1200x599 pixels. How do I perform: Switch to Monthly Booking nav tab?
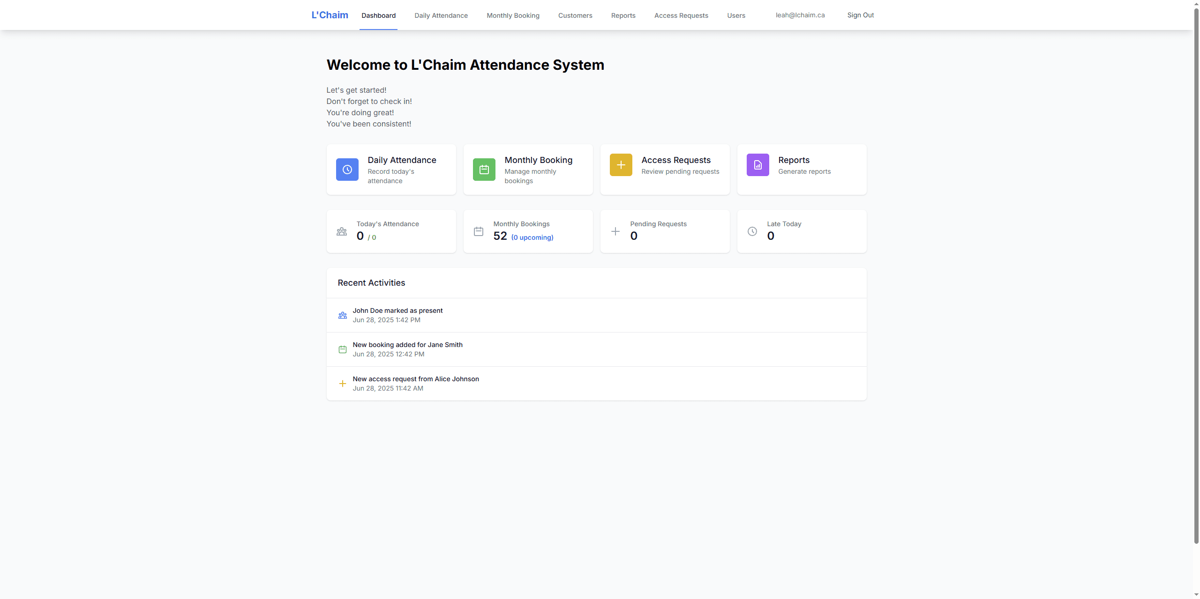pos(513,15)
